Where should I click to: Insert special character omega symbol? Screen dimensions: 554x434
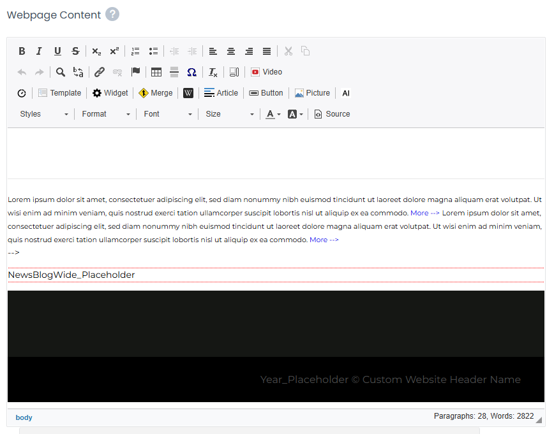click(x=191, y=72)
